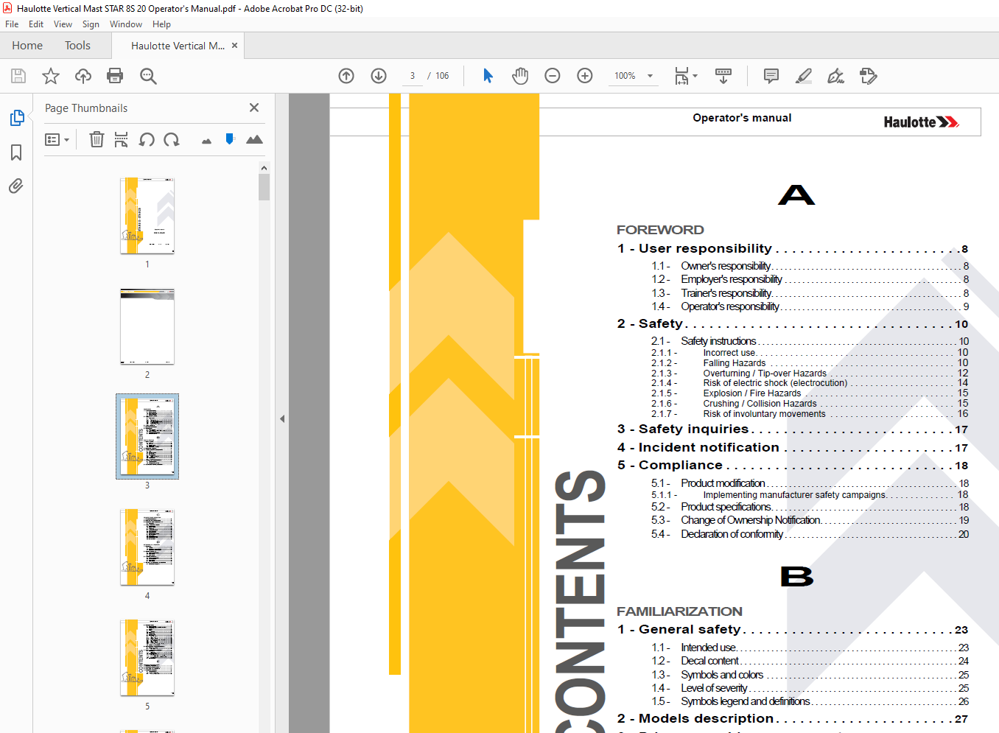Open the fit page options dropdown

(686, 76)
